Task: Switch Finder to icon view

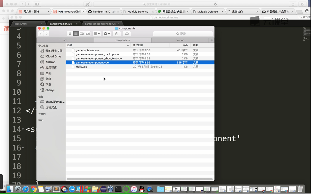Action: [70, 34]
